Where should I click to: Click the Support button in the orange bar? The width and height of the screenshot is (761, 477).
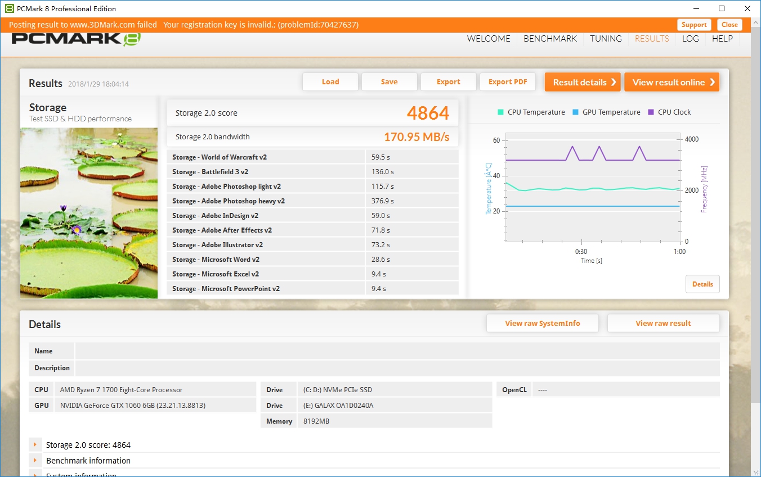point(694,25)
